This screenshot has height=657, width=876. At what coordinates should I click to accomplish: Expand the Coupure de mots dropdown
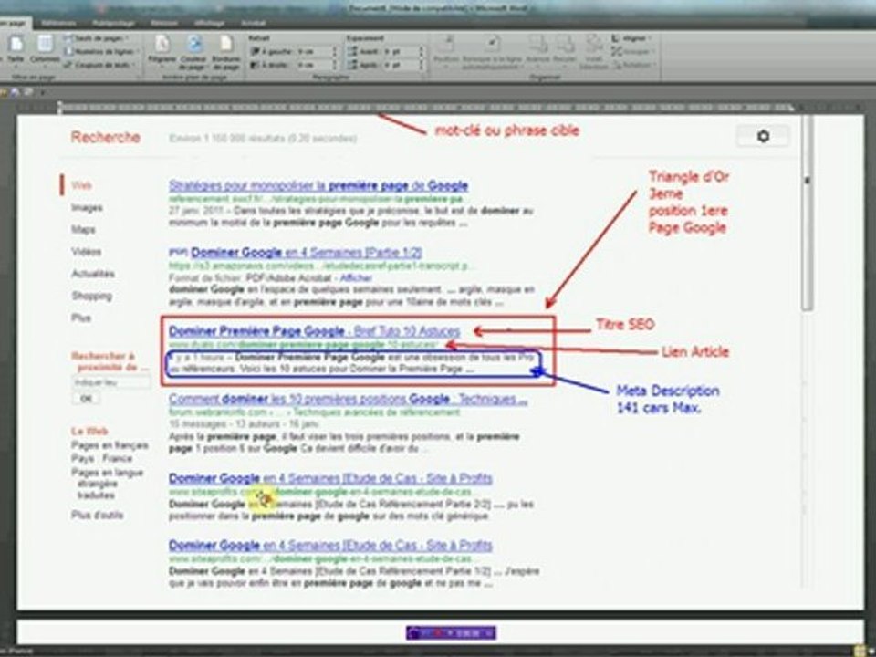[x=99, y=65]
